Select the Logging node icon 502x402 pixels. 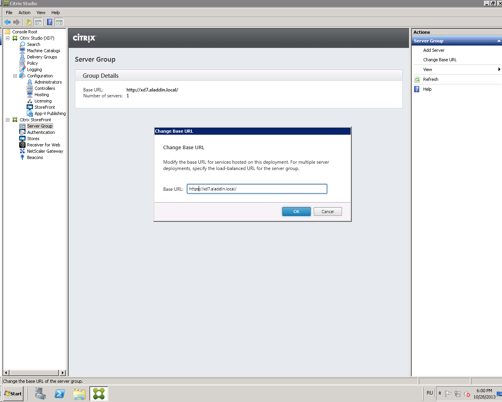(22, 69)
